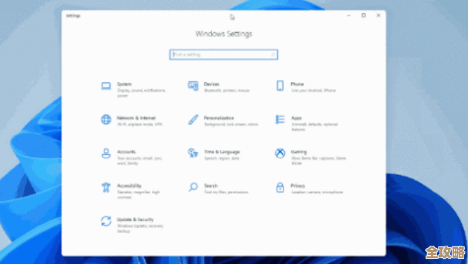Image resolution: width=468 pixels, height=264 pixels.
Task: Open the Search magnifier category icon
Action: tap(193, 187)
